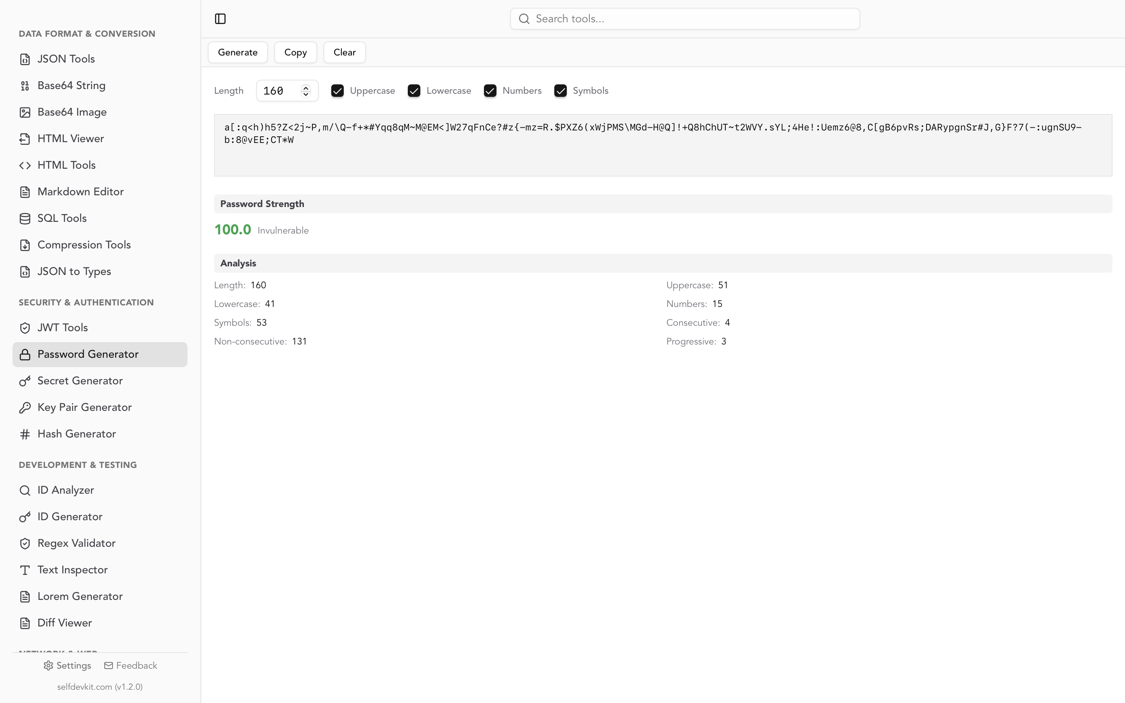Click the Consecutive: 4 analysis value
This screenshot has height=703, width=1125.
pyautogui.click(x=727, y=323)
